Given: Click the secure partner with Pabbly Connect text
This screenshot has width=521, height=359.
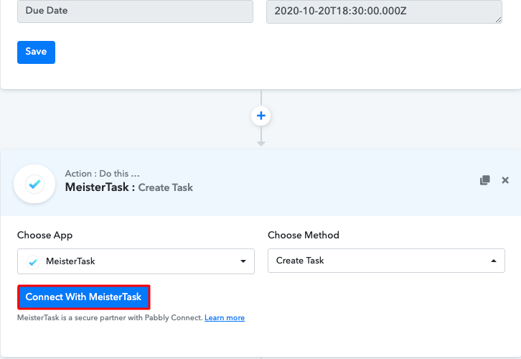Looking at the screenshot, I should point(110,318).
